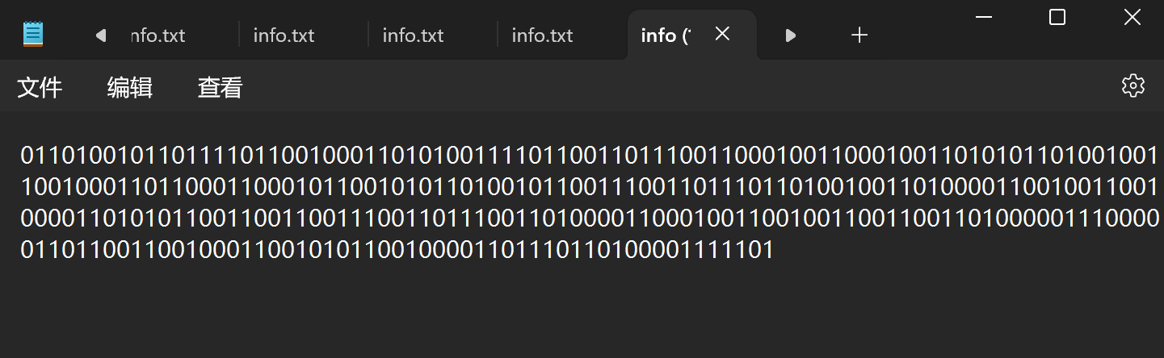Open Notepad settings via gear icon

pyautogui.click(x=1133, y=85)
